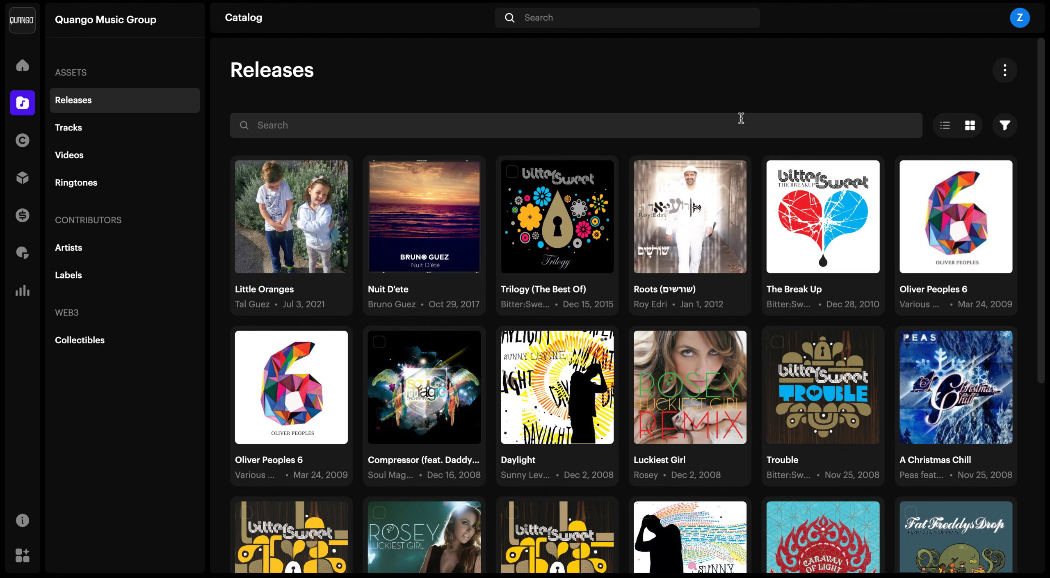Open the bar chart analytics icon
1050x578 pixels.
[22, 290]
